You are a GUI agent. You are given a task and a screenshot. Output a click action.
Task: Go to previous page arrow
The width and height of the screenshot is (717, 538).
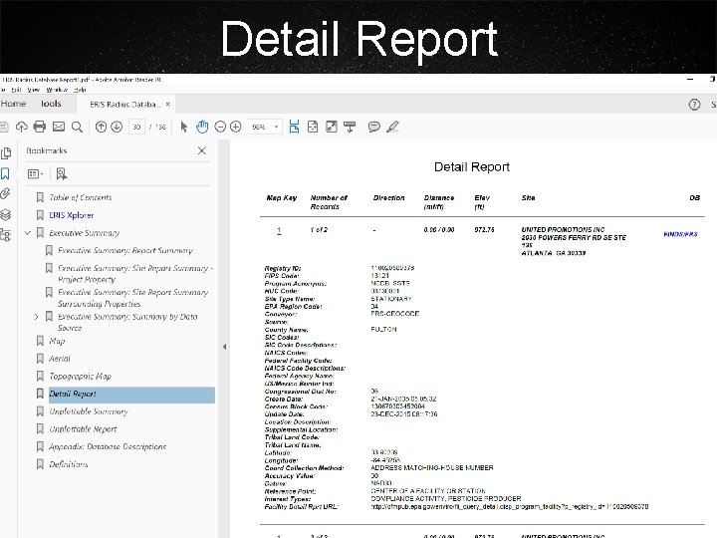point(101,127)
